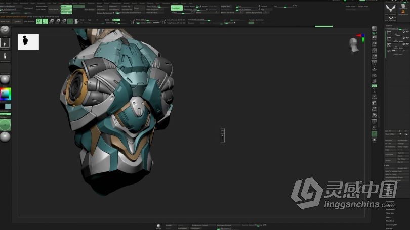The width and height of the screenshot is (410, 230).
Task: Pick a hue in the color picker square
Action: (5, 94)
